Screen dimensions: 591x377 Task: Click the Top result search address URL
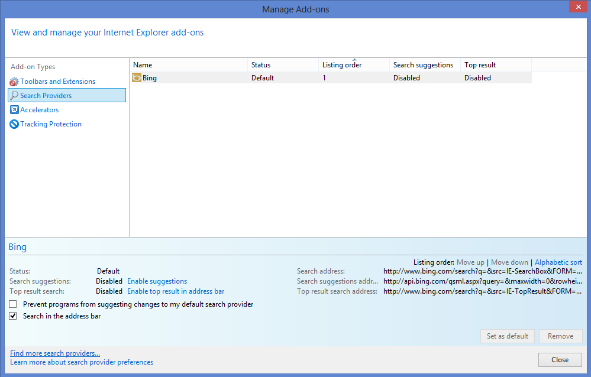[483, 291]
